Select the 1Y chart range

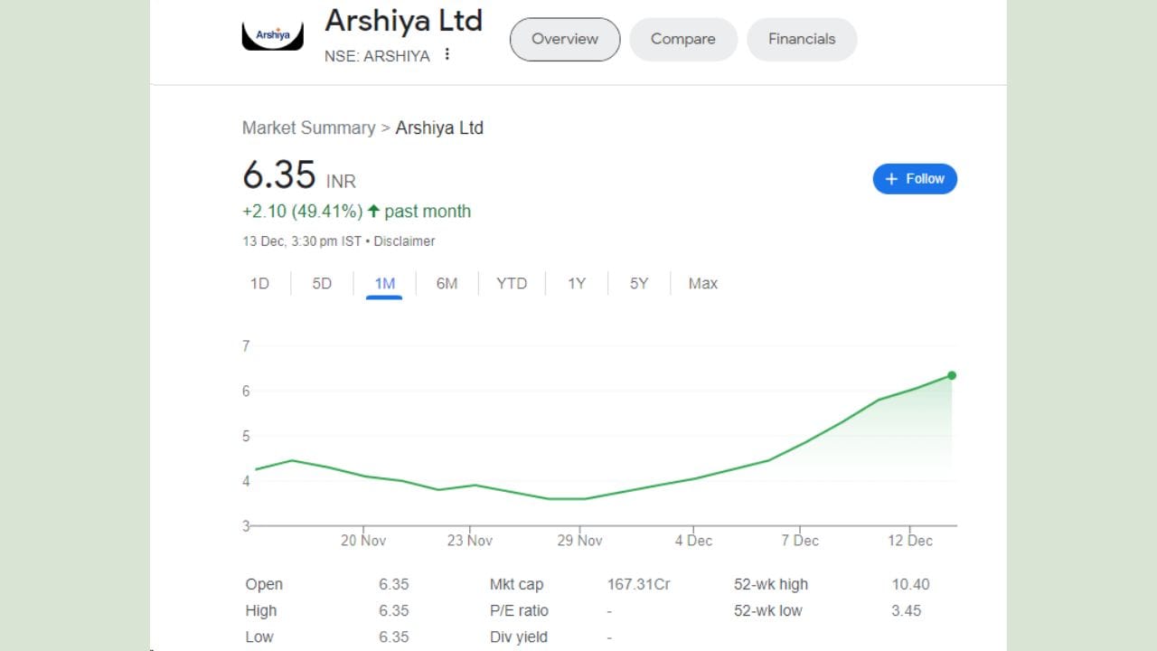pyautogui.click(x=577, y=284)
